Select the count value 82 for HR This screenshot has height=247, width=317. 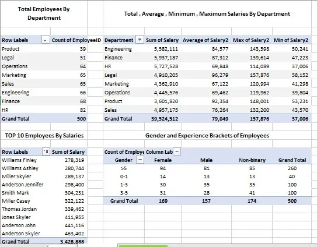(83, 110)
